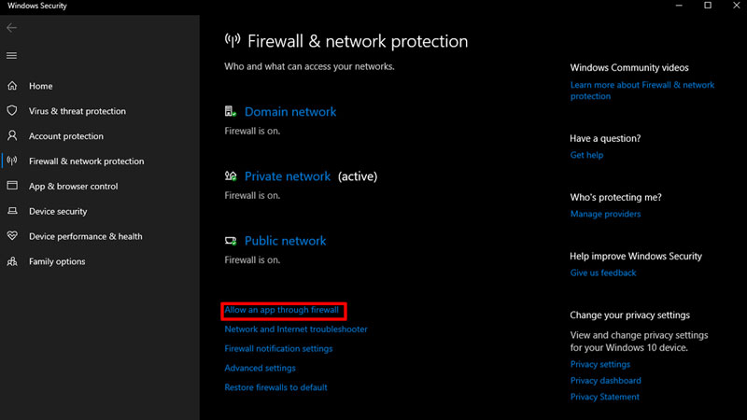
Task: Click Allow an app through firewall
Action: click(282, 310)
